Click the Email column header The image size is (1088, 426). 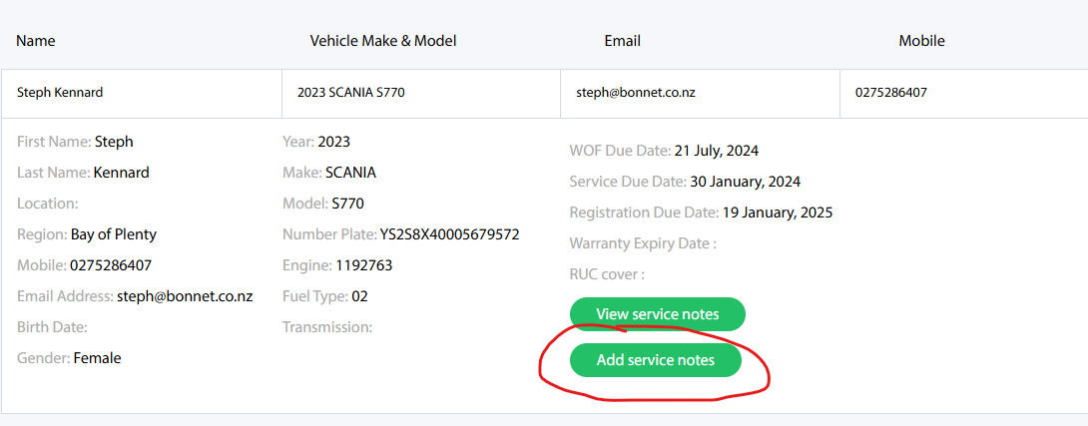(622, 41)
